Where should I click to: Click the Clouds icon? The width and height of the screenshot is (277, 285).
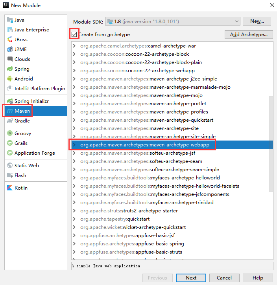tap(10, 59)
